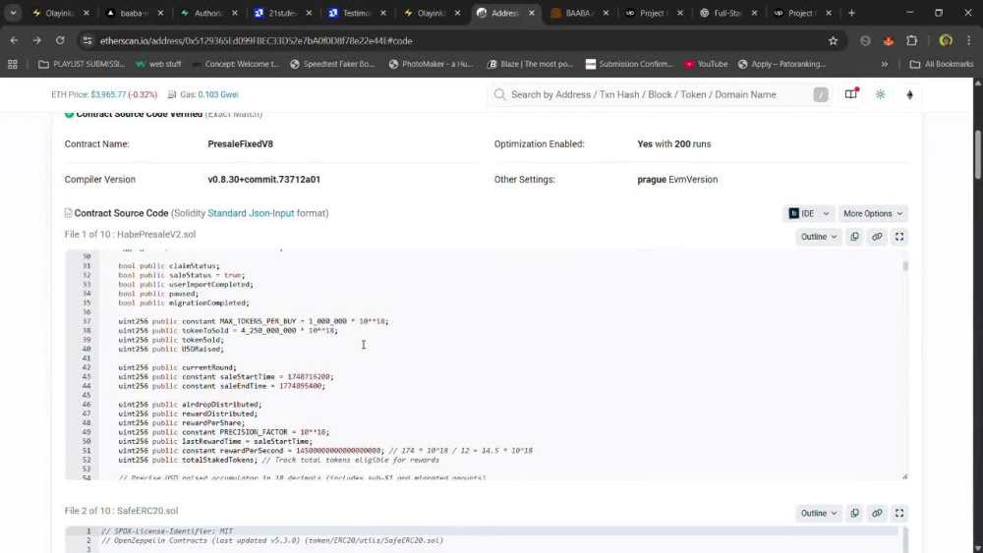Viewport: 983px width, 553px height.
Task: Open All Bookmarks folder
Action: 941,64
